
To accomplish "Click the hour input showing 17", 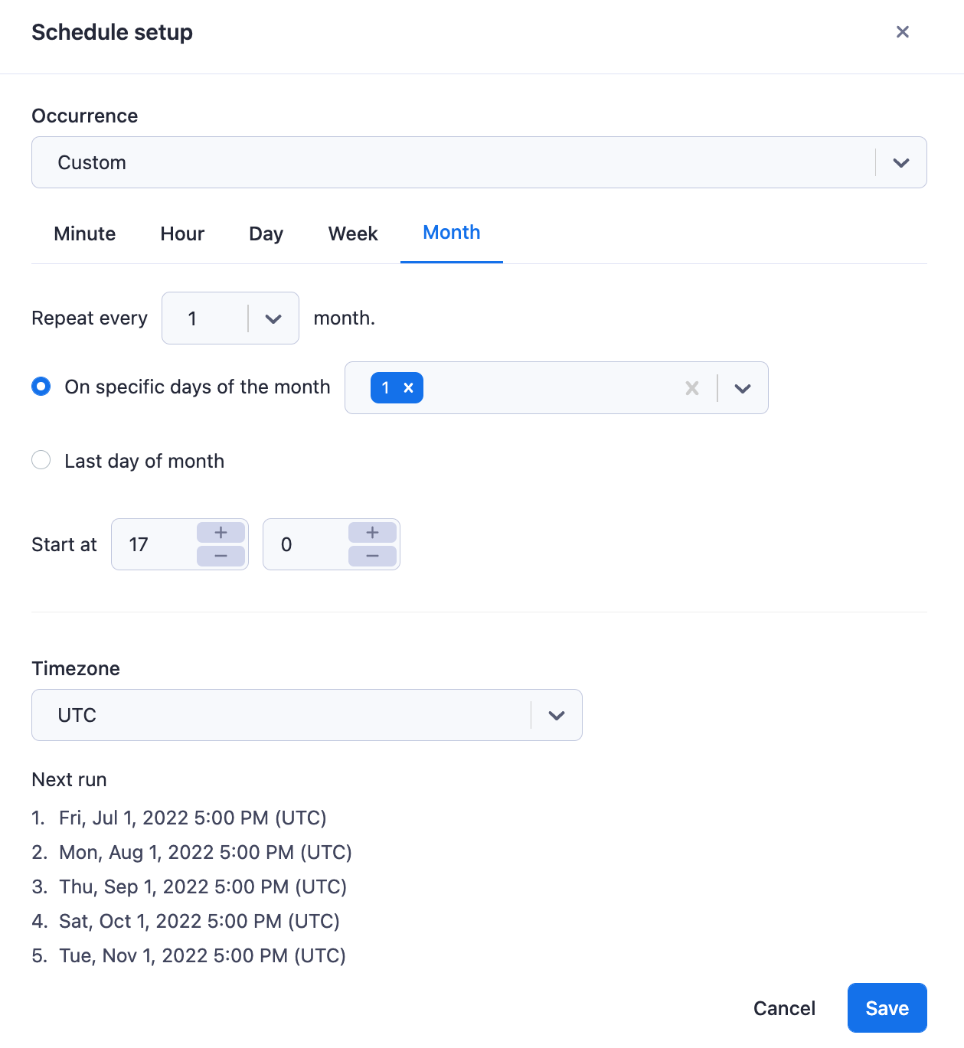I will click(153, 544).
